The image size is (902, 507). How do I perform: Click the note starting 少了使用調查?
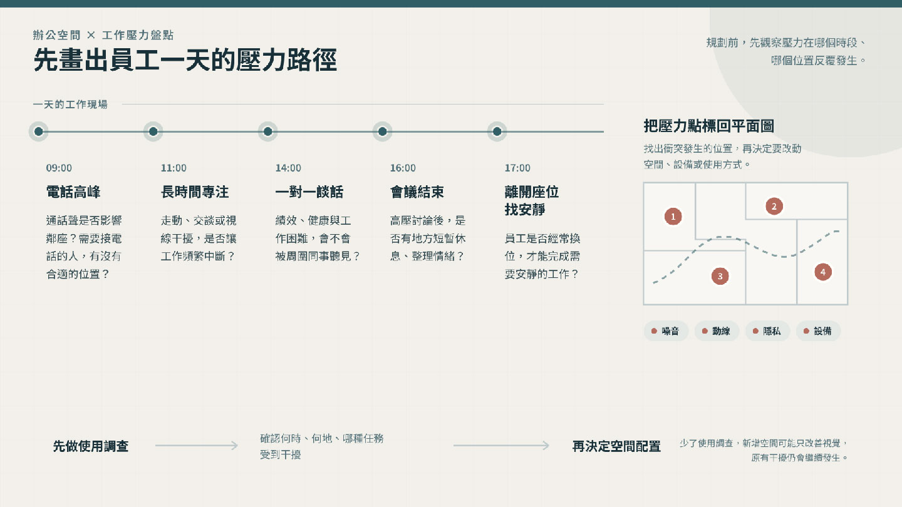pos(764,450)
